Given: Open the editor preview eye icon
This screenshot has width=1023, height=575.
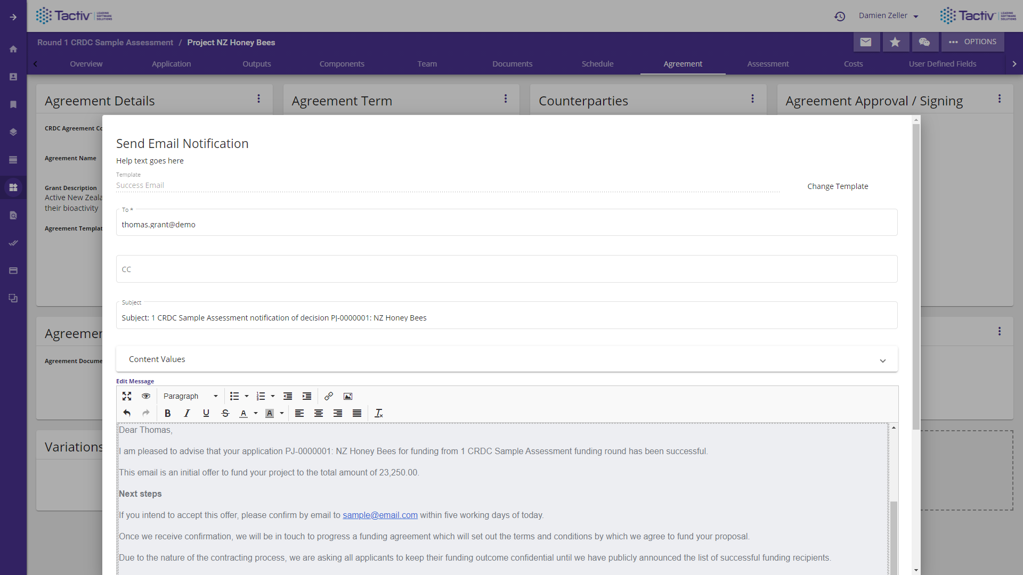Looking at the screenshot, I should [x=145, y=396].
